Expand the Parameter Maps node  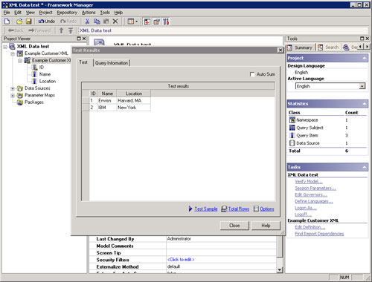[13, 95]
